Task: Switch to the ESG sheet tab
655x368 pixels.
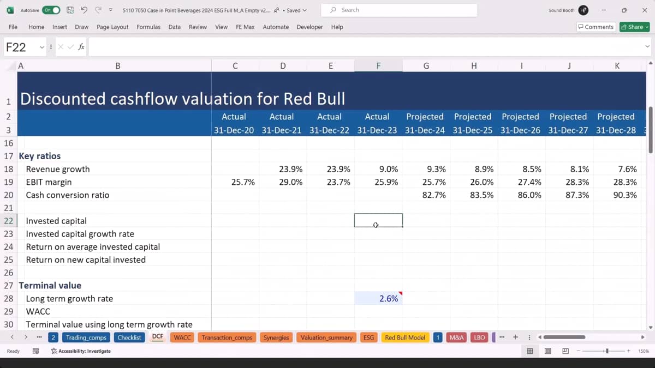Action: click(368, 337)
